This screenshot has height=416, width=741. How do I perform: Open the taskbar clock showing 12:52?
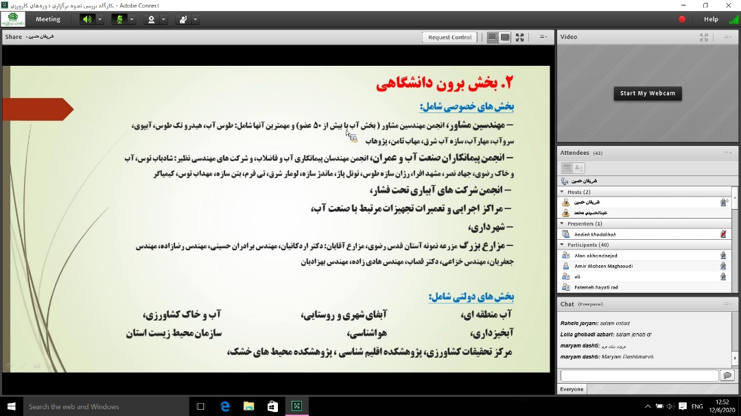click(722, 406)
